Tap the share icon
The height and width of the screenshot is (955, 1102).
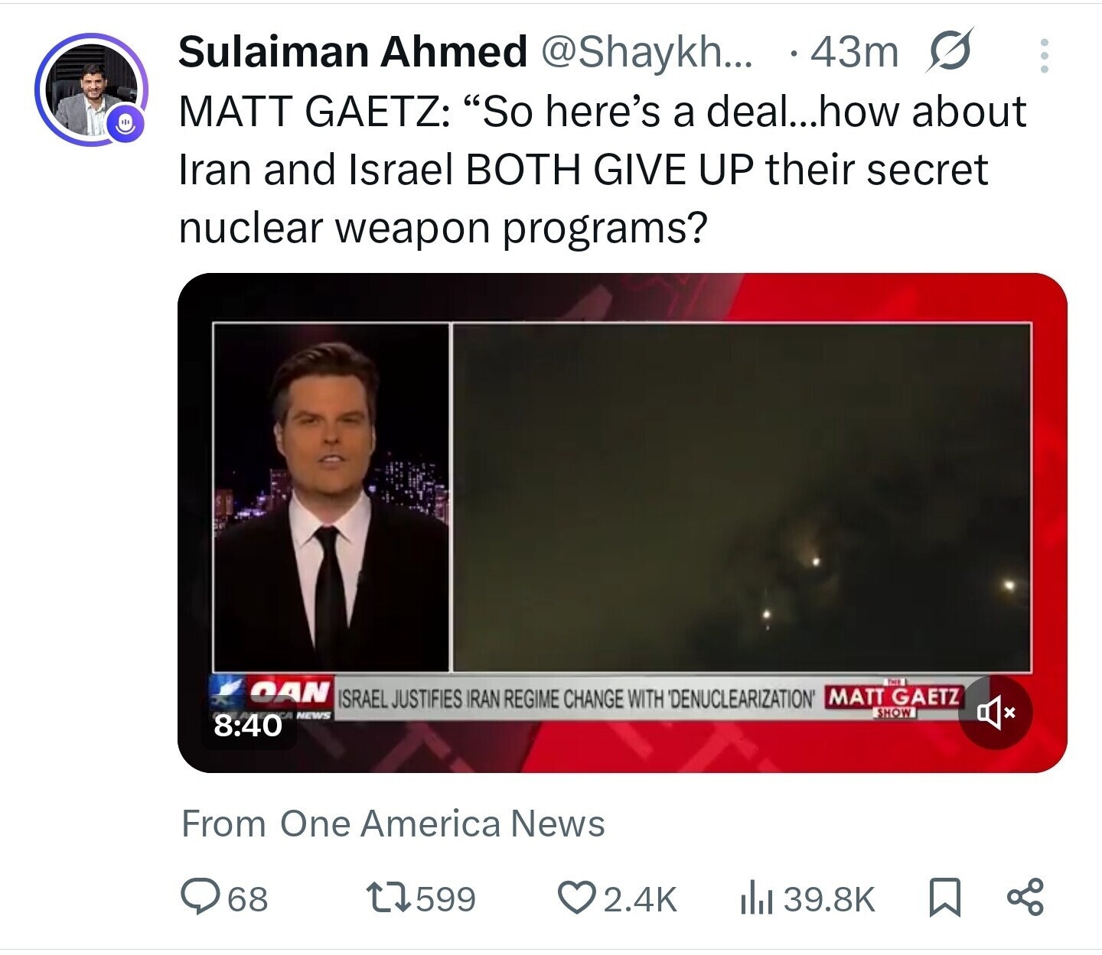1025,898
